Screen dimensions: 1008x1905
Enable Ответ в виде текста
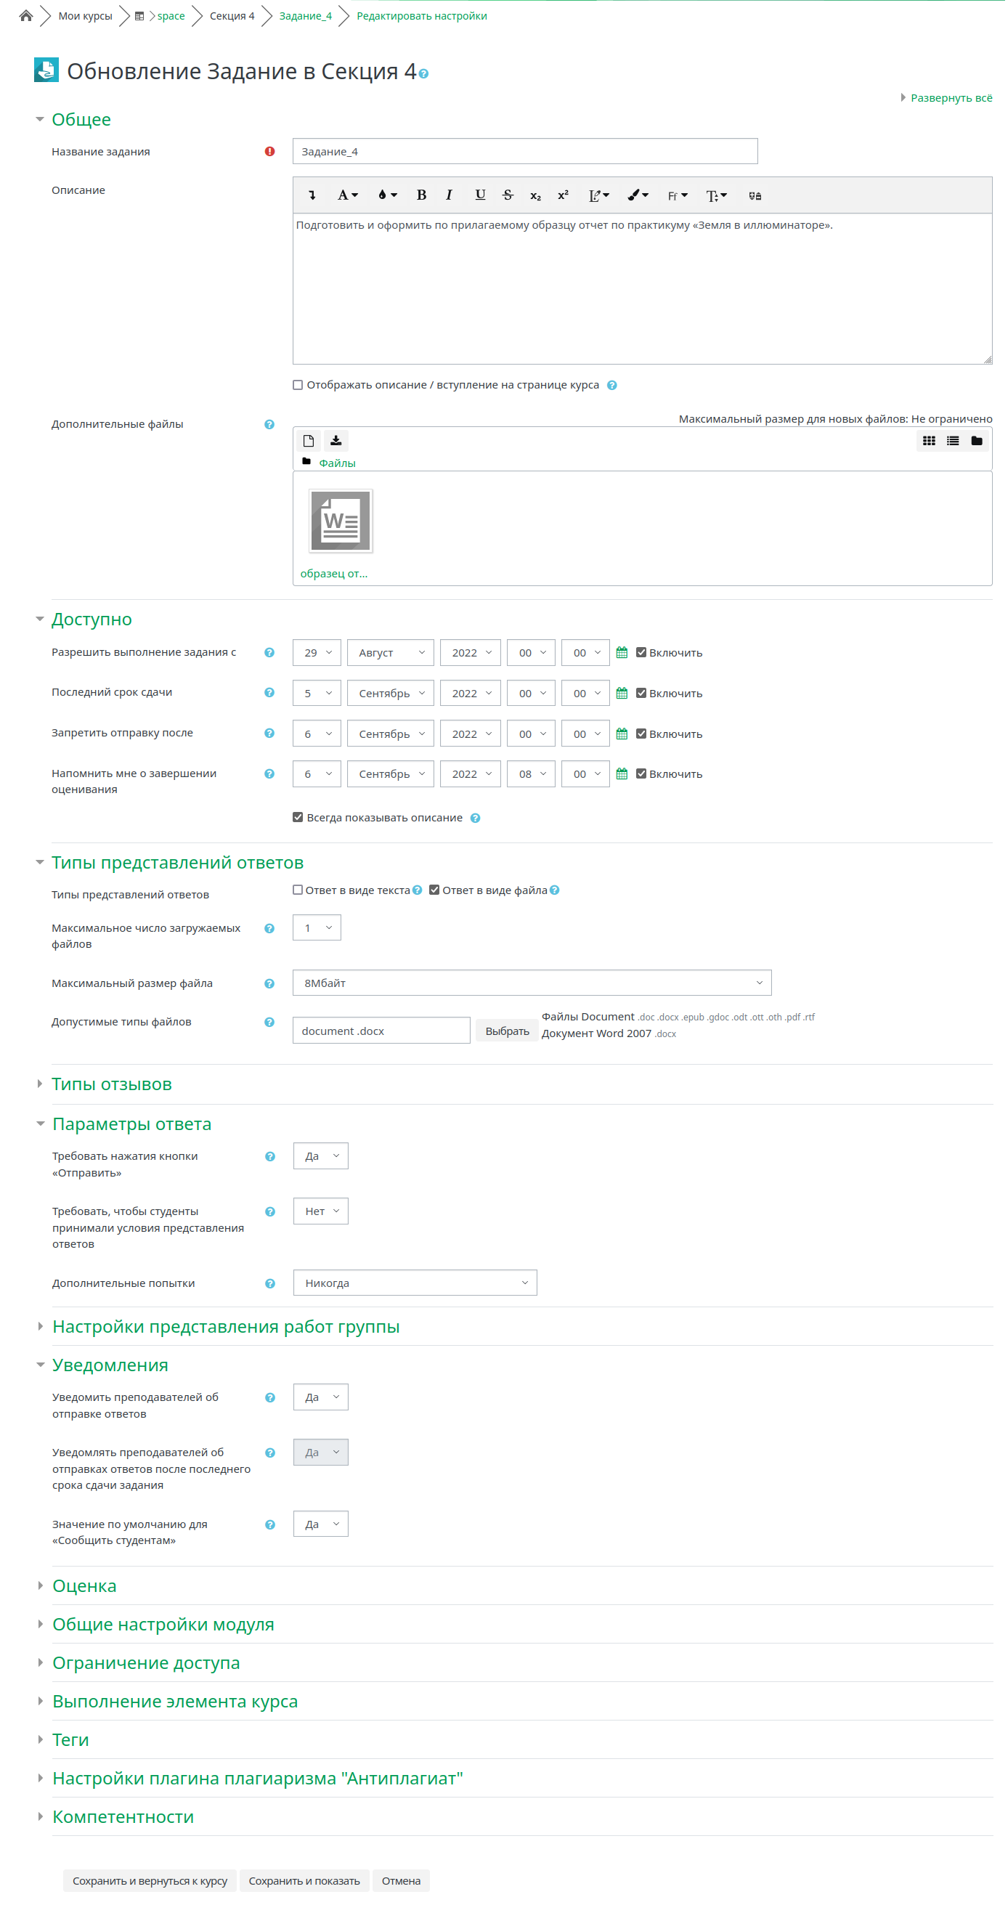tap(298, 890)
